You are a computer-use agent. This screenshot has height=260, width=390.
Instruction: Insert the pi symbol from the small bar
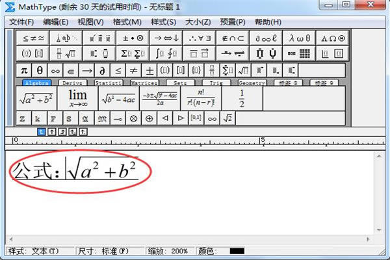point(24,70)
